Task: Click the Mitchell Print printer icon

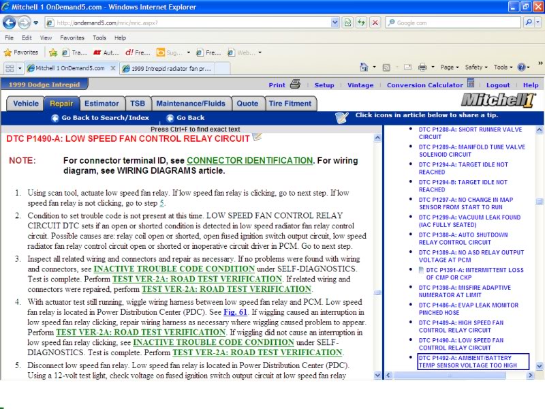Action: pos(295,84)
